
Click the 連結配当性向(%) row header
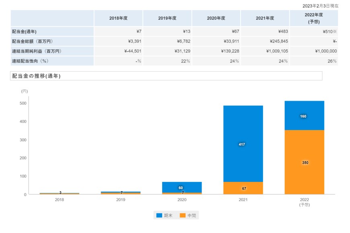point(30,61)
